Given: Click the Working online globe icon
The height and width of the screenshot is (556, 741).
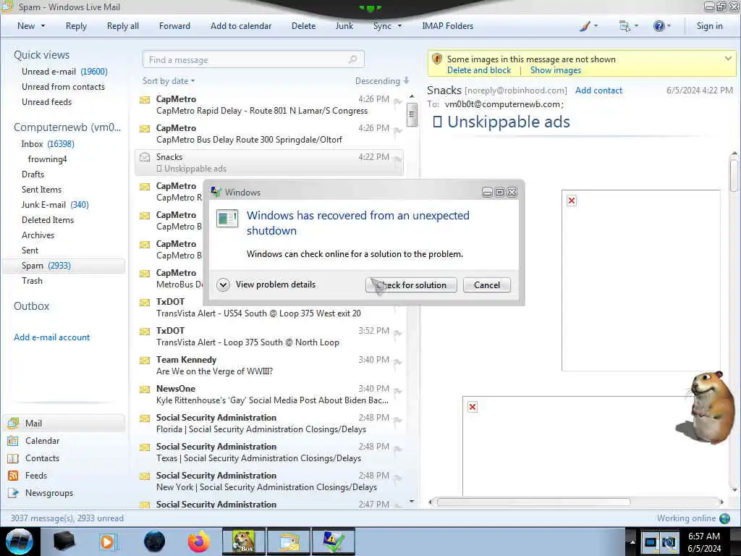Looking at the screenshot, I should [x=724, y=518].
